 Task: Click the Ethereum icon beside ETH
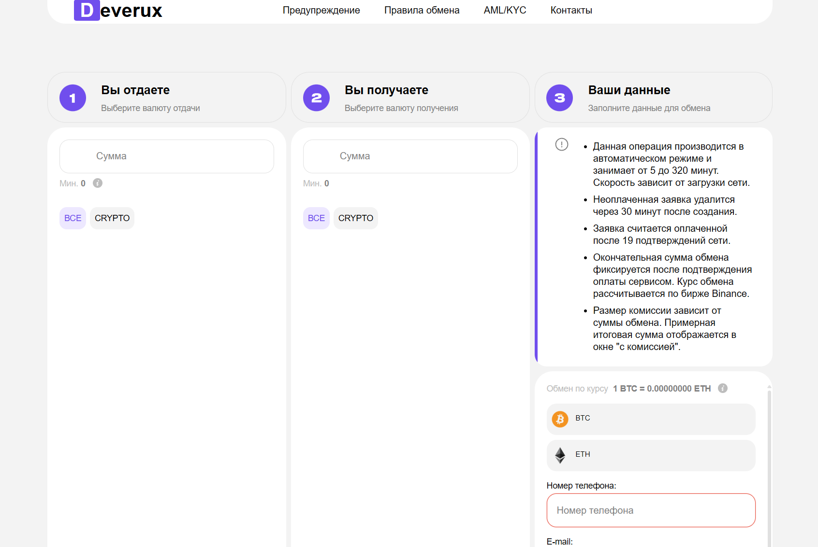click(x=560, y=455)
